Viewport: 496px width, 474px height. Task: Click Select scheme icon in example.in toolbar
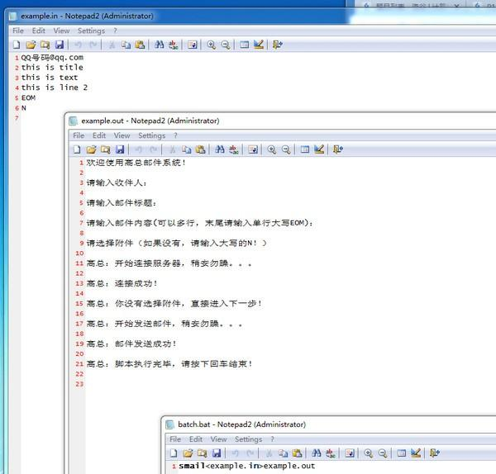[244, 45]
